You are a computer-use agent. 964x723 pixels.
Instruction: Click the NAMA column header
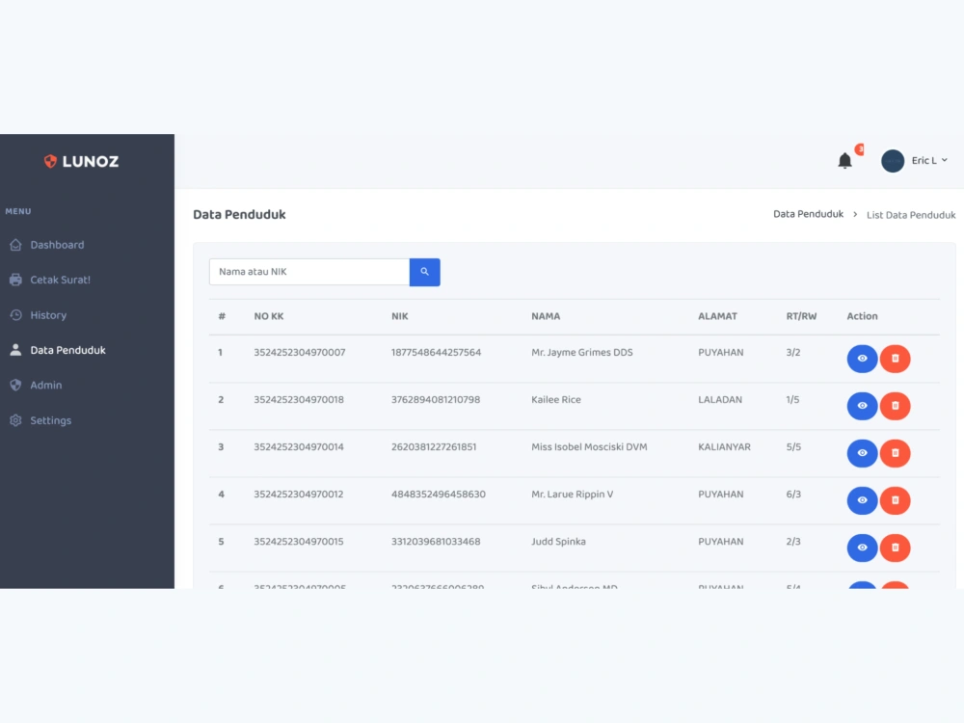[546, 316]
